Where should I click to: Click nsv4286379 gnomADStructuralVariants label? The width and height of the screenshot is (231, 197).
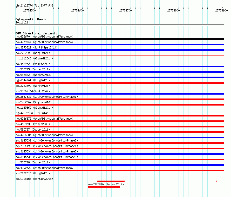44,119
